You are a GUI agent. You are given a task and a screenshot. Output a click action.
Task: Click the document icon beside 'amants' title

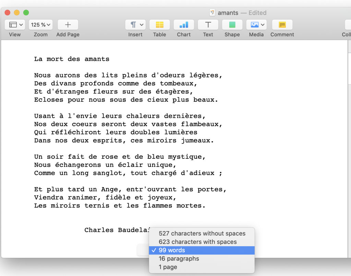pyautogui.click(x=212, y=13)
